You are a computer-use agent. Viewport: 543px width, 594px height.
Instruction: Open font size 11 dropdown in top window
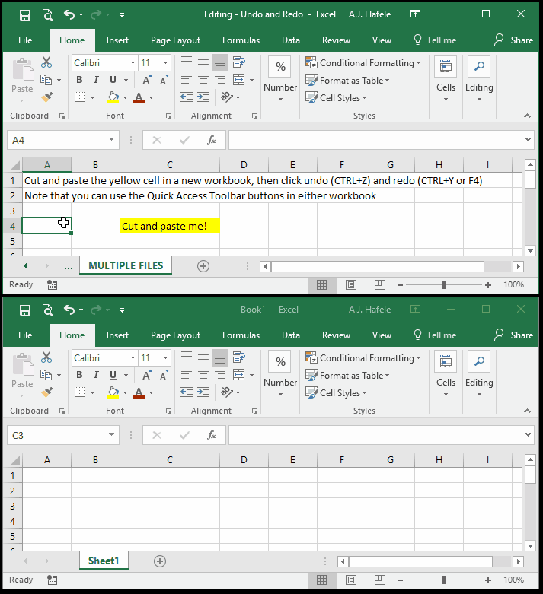tap(166, 63)
